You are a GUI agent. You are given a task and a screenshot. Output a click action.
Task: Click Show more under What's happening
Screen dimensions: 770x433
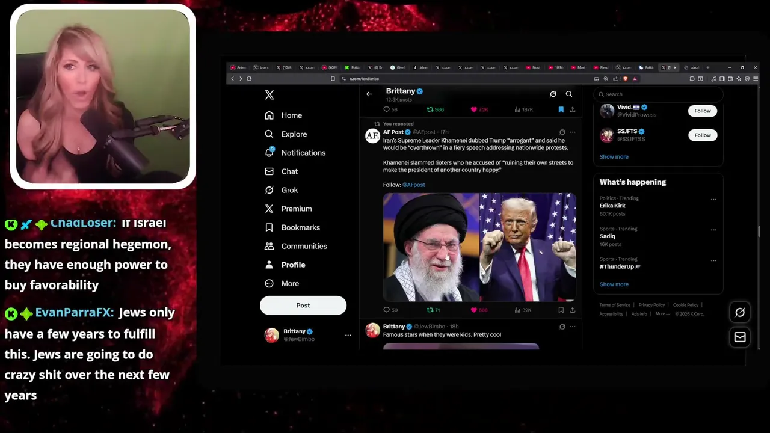coord(614,284)
